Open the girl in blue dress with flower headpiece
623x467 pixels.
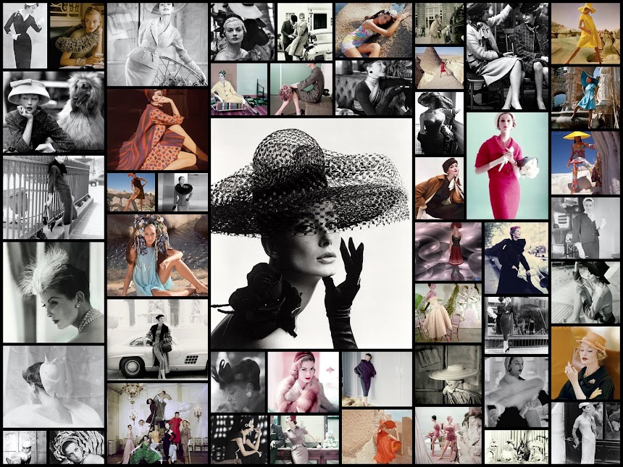coord(157,256)
